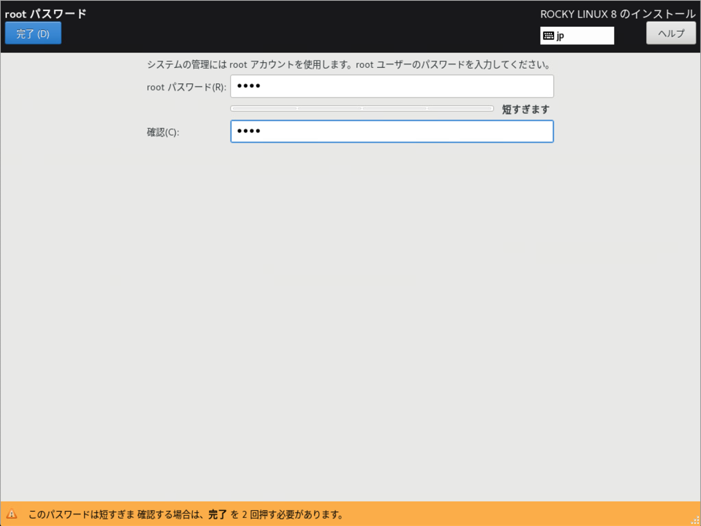The height and width of the screenshot is (526, 701).
Task: Click the keyboard icon in layout indicator
Action: pyautogui.click(x=548, y=36)
